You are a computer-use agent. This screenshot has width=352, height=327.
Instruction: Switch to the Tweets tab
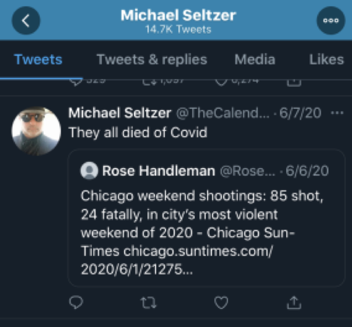click(38, 59)
